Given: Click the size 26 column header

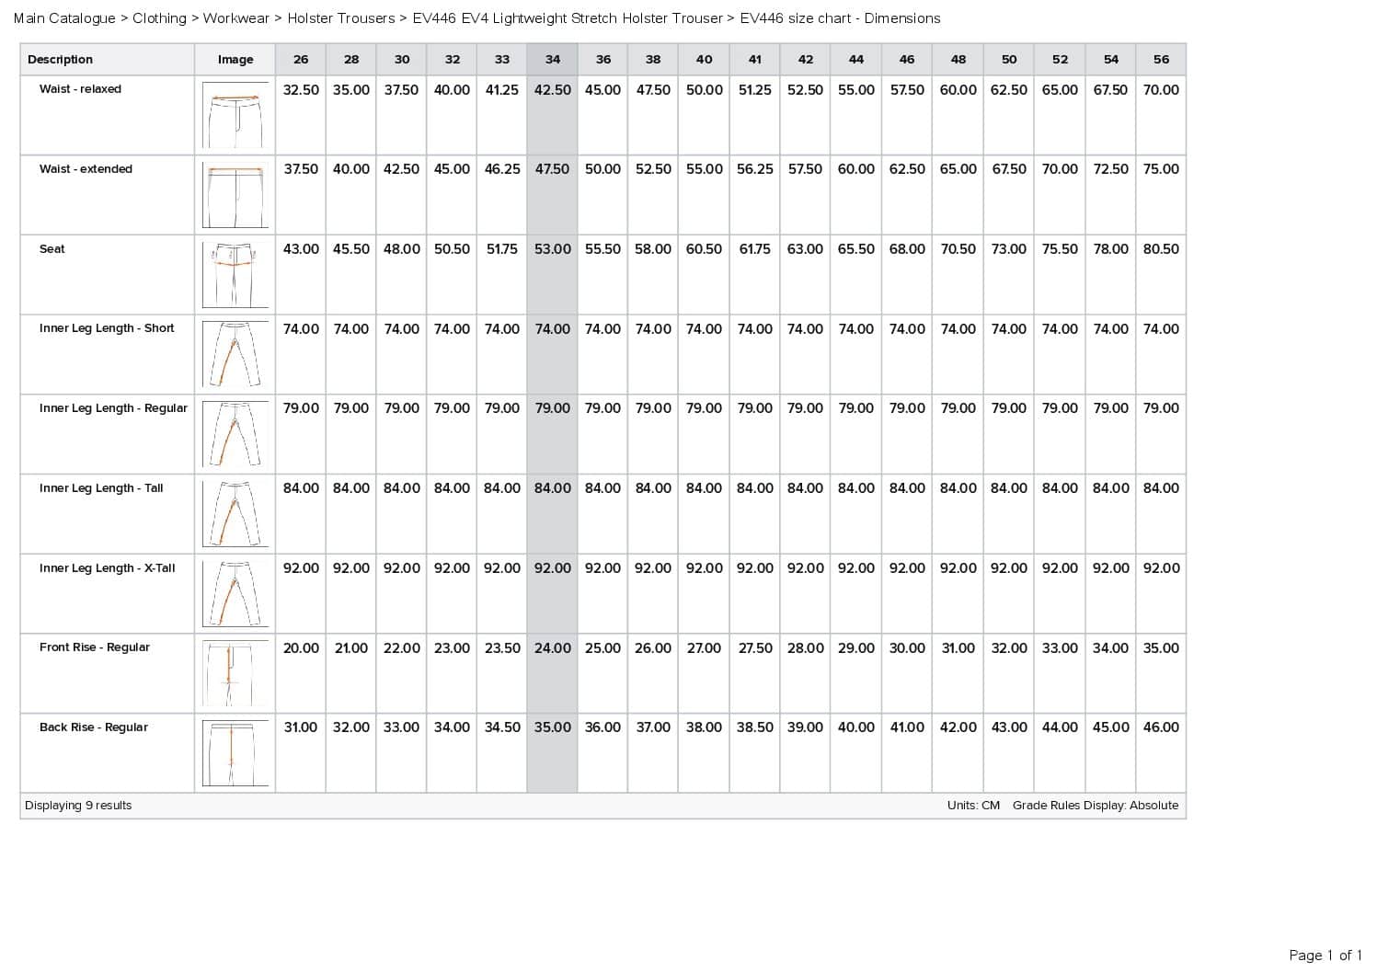Looking at the screenshot, I should click(x=301, y=60).
